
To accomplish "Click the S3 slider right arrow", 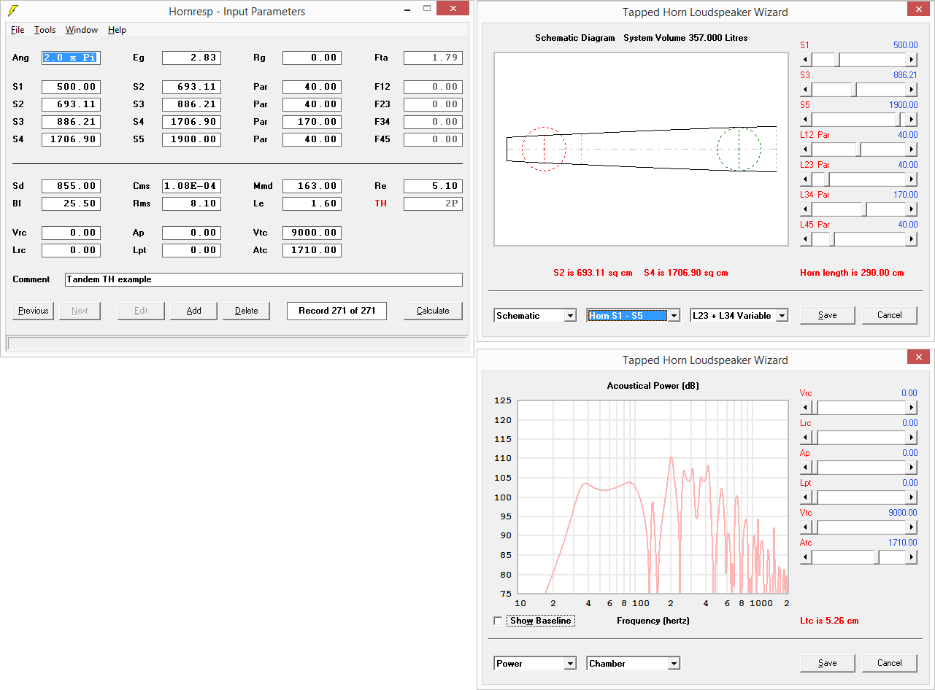I will tap(911, 90).
